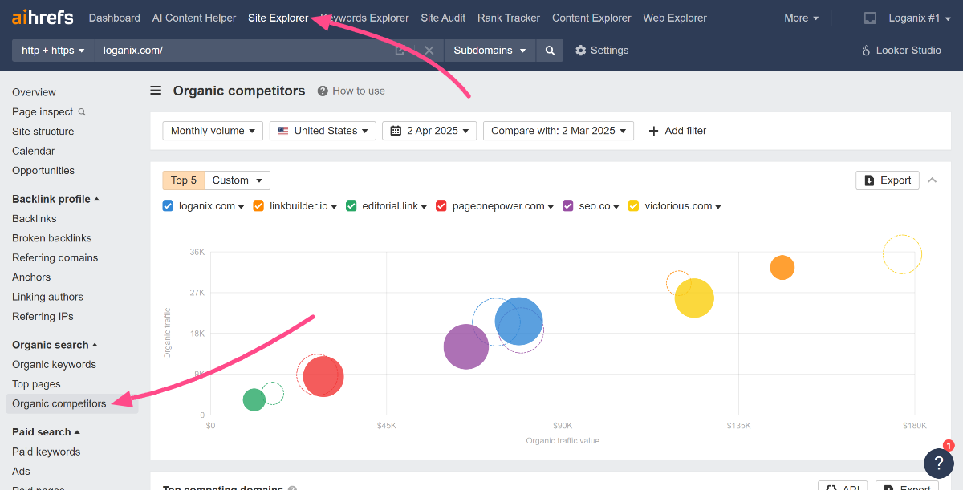Screen dimensions: 963x490
Task: Click the loganix.com/ URL input field
Action: coord(241,51)
